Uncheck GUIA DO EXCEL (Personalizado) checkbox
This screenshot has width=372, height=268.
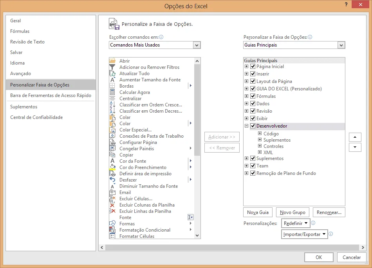tap(253, 89)
